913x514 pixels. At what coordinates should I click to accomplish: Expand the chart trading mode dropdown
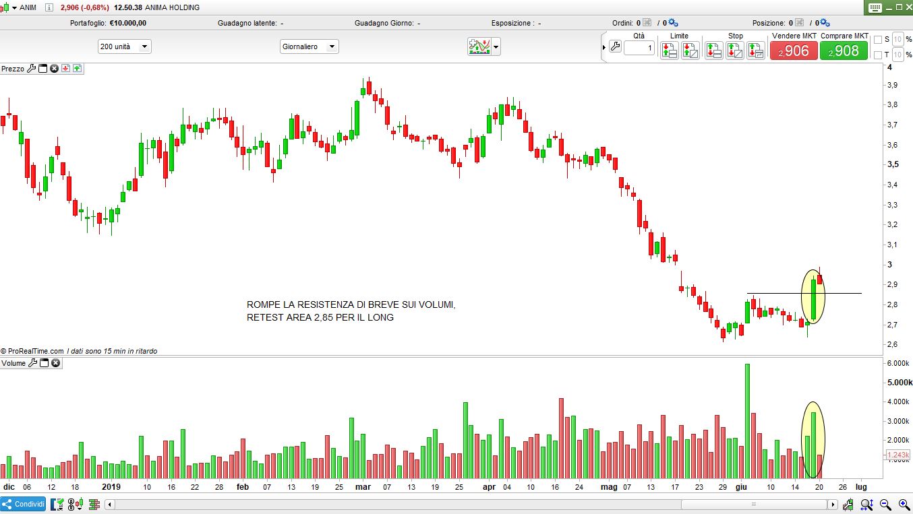496,47
